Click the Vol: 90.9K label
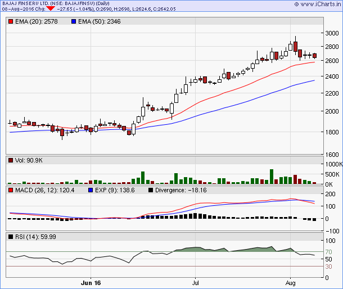 tap(29, 160)
